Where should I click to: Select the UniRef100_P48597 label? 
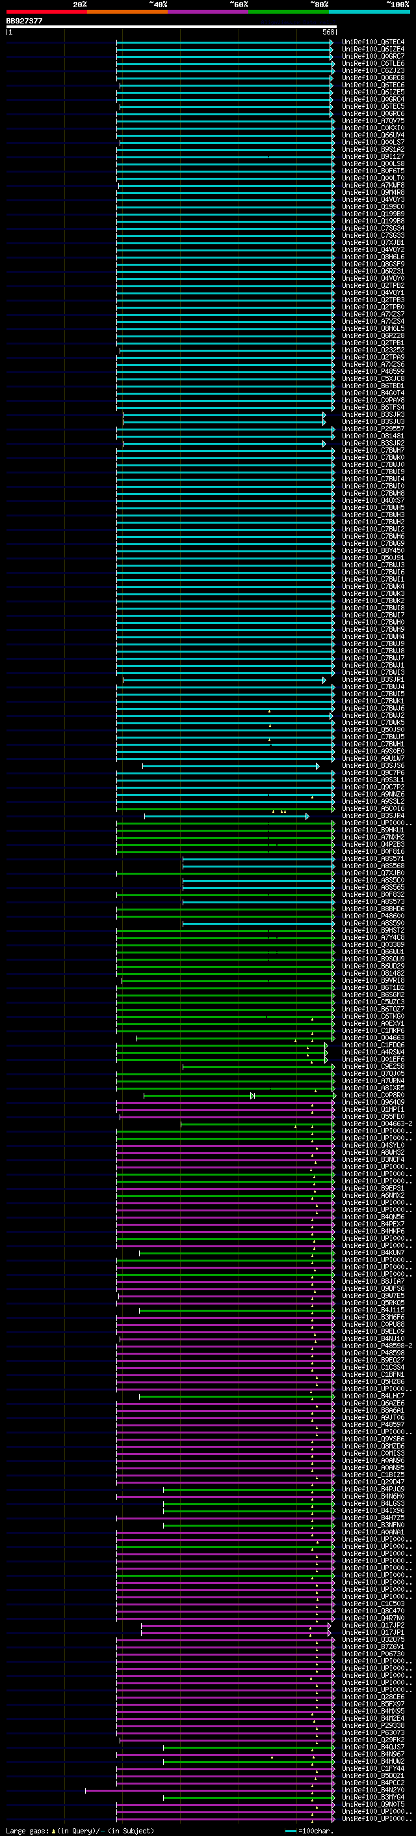pyautogui.click(x=373, y=1425)
